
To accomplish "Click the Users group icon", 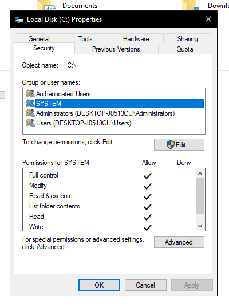I will tap(30, 123).
